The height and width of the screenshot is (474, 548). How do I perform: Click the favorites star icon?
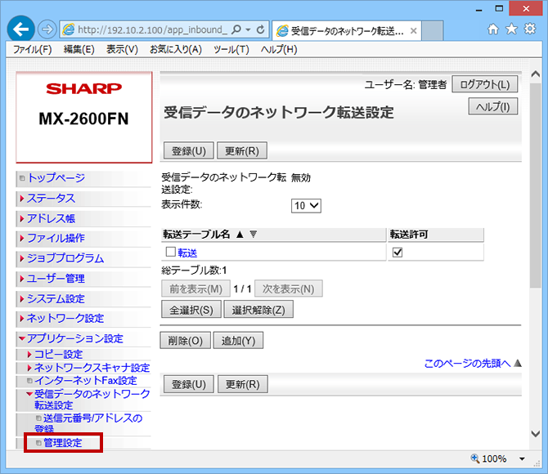click(510, 29)
